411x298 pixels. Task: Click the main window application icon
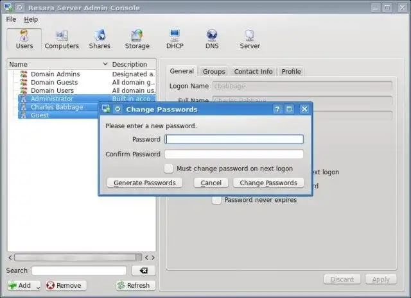(x=8, y=7)
